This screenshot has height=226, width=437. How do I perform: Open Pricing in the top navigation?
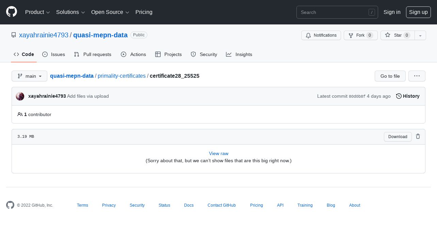point(144,12)
